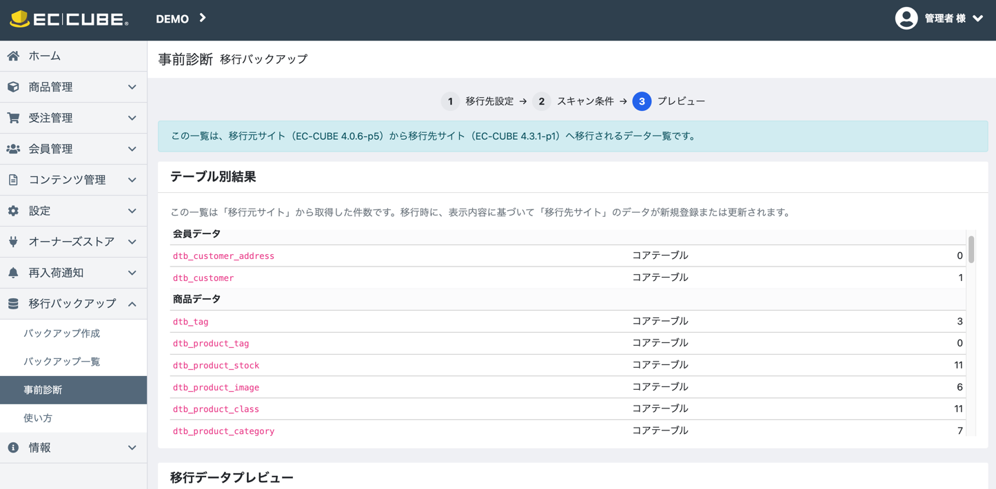Click the 会員データ group header
Image resolution: width=996 pixels, height=489 pixels.
197,234
